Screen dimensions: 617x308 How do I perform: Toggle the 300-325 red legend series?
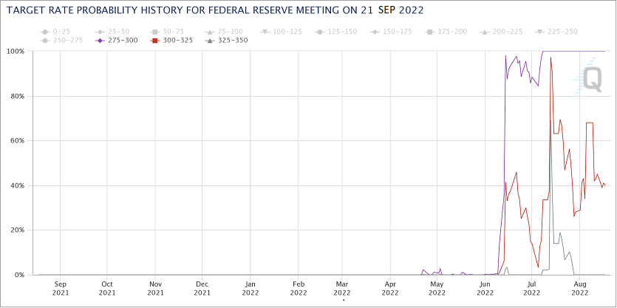pos(171,40)
